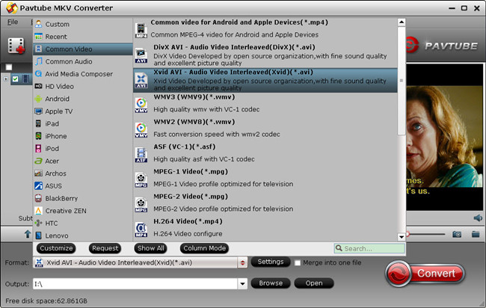Toggle the select-all checkbox above file list
486x308 pixels.
(9, 67)
